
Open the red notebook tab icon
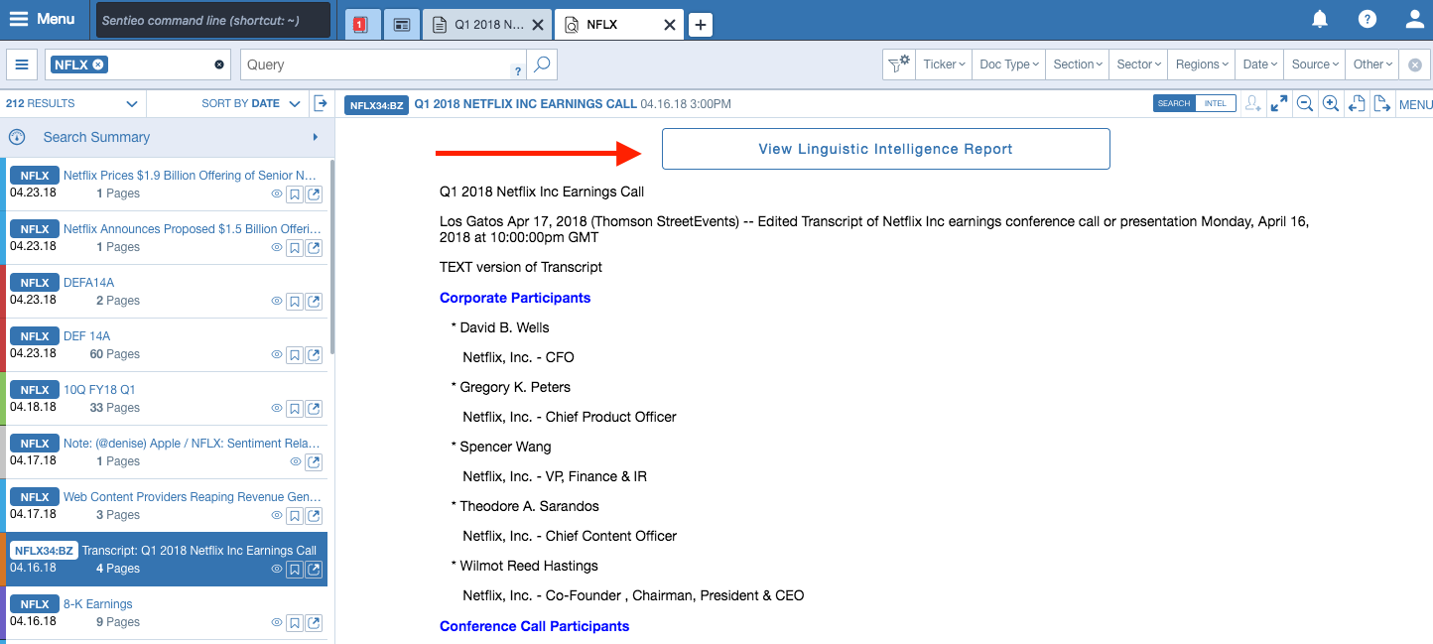point(360,25)
